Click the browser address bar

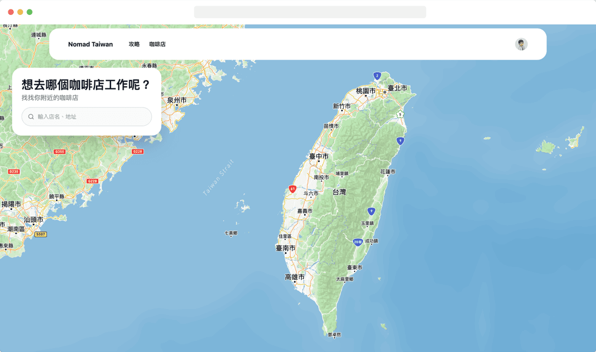[310, 12]
